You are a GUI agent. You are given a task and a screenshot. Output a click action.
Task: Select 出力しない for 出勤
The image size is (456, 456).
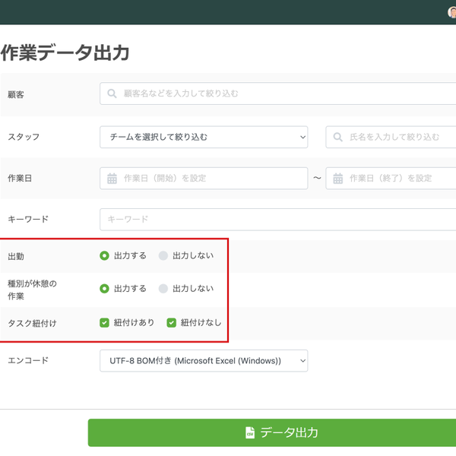pyautogui.click(x=163, y=255)
